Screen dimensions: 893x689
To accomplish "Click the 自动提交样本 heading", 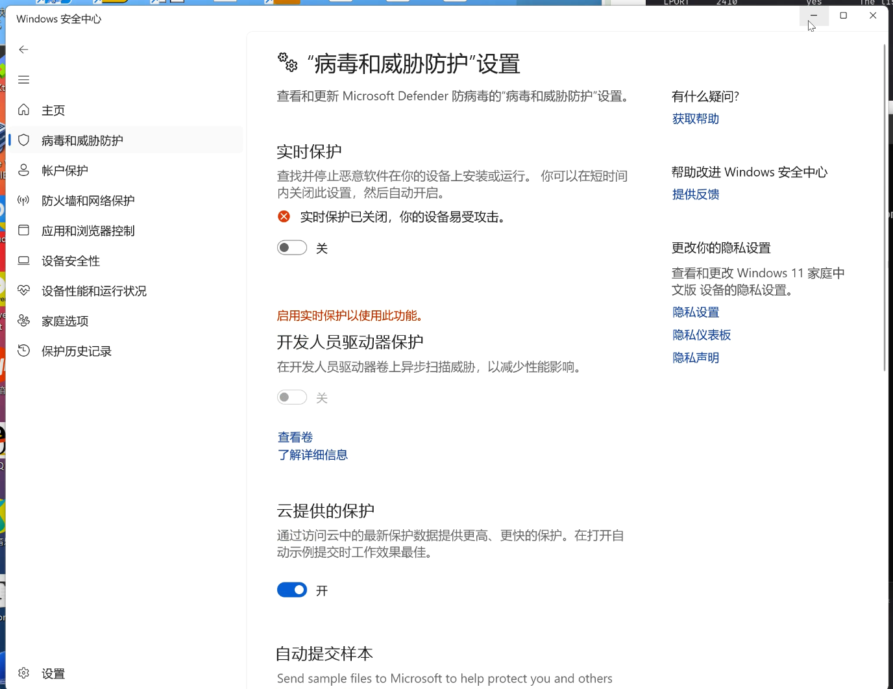I will (324, 653).
